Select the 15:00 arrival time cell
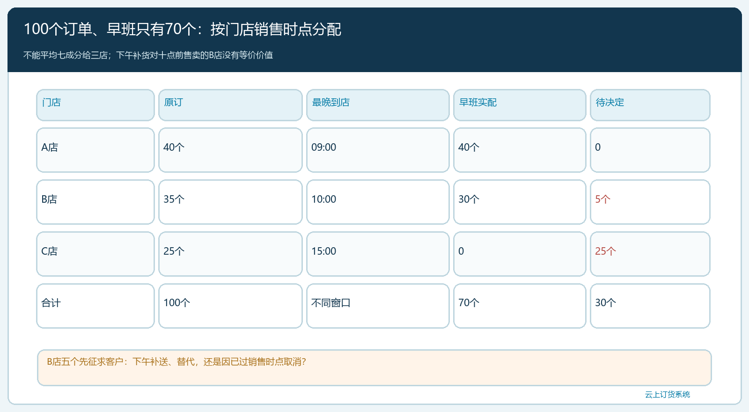The width and height of the screenshot is (749, 412). (x=378, y=254)
